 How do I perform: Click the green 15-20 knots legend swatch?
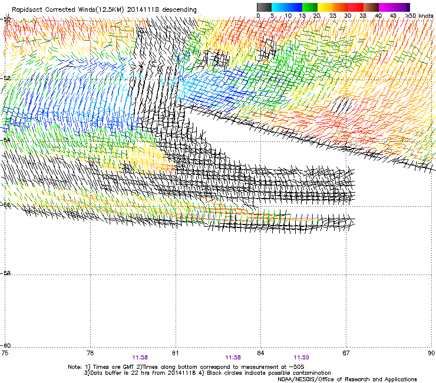[310, 7]
